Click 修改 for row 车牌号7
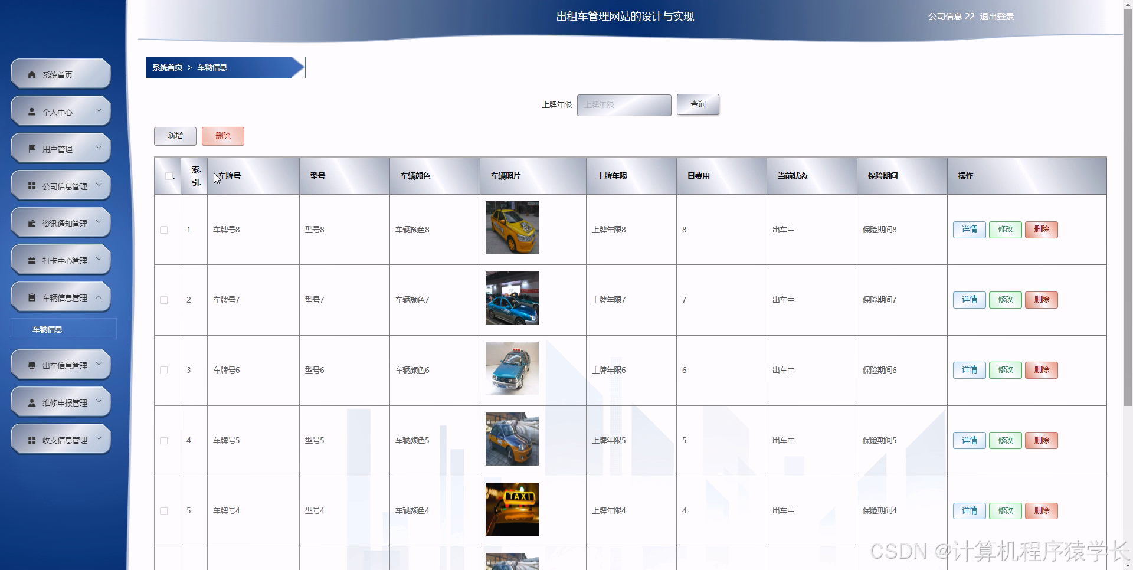Screen dimensions: 1133x570 click(x=1006, y=300)
